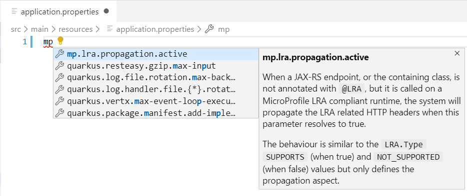Open the main breadcrumb segment

click(x=39, y=29)
